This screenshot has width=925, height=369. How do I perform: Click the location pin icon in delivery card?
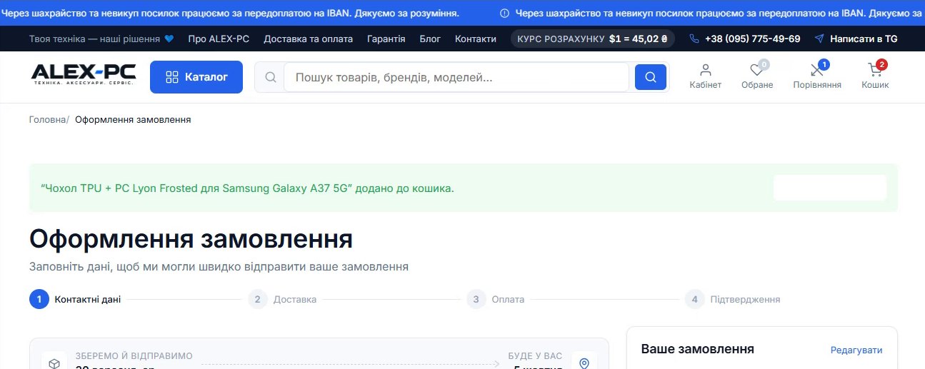point(584,363)
